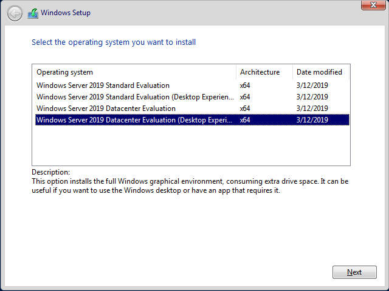Viewport: 389px width, 291px height.
Task: Click the 'Select the operating system' heading
Action: tap(114, 42)
